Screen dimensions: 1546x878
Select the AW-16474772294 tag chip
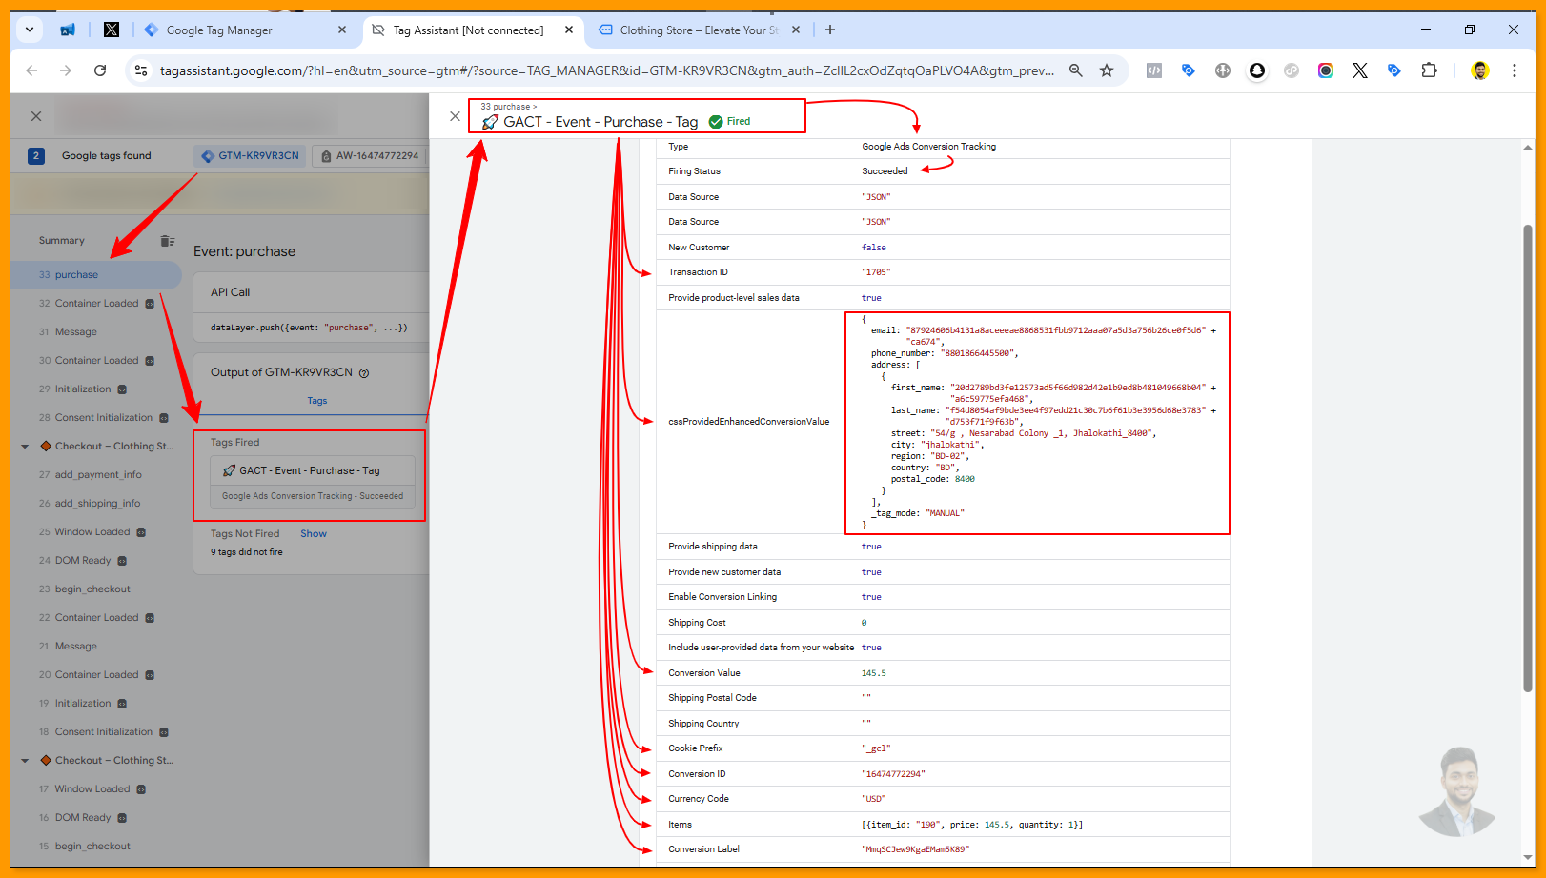pyautogui.click(x=370, y=155)
